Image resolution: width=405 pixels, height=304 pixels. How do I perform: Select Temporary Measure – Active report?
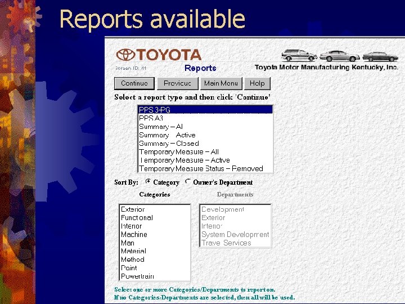[205, 160]
